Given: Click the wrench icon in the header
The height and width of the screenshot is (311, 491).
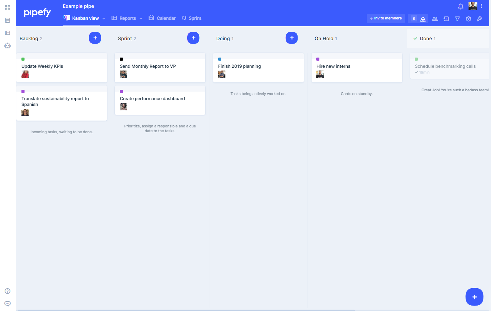Looking at the screenshot, I should (x=479, y=19).
